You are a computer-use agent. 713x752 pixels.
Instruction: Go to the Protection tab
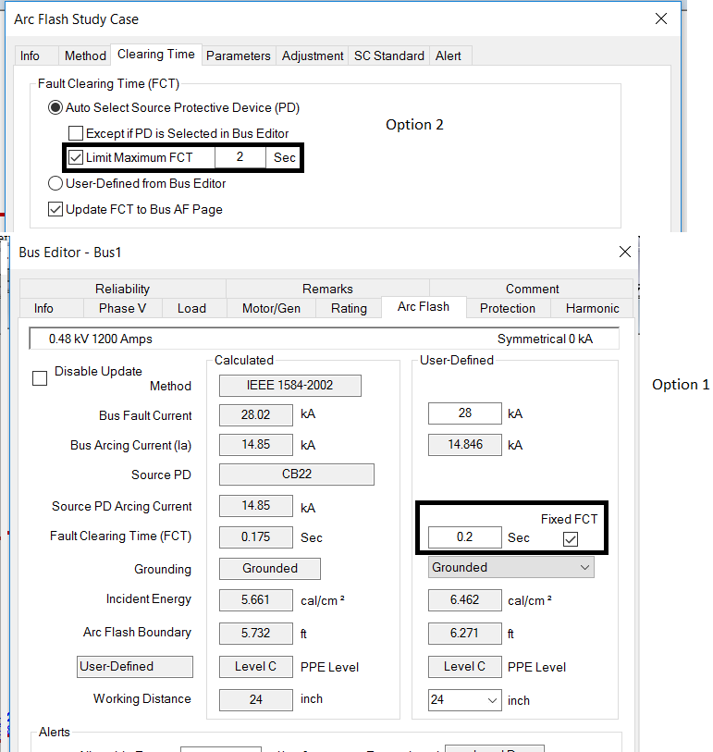click(507, 308)
